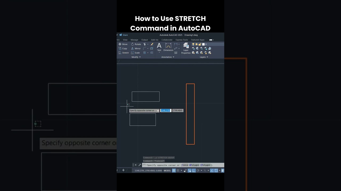Choose the CPolygon command option
Viewport: 341px width, 191px height.
coord(205,165)
